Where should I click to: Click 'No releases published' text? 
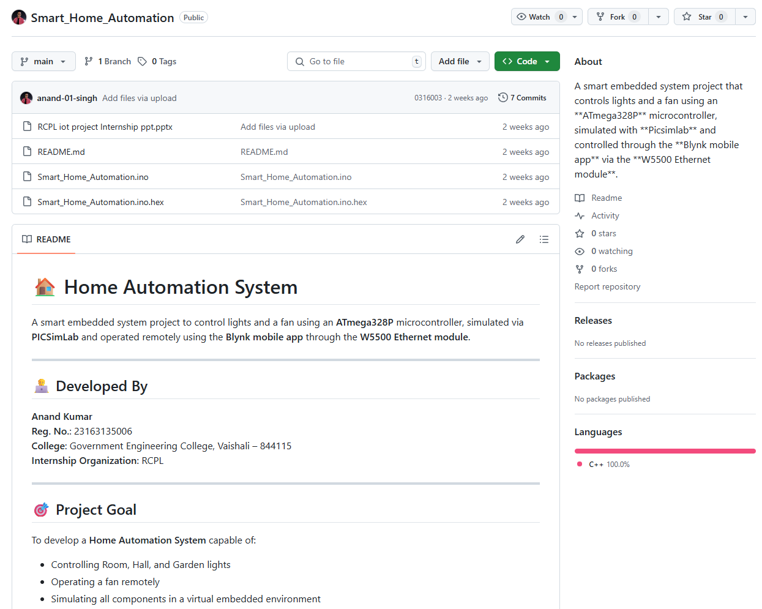tap(610, 343)
